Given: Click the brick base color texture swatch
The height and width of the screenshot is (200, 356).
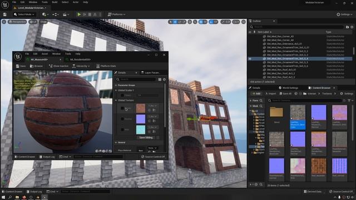Looking at the screenshot, I should [x=141, y=108].
